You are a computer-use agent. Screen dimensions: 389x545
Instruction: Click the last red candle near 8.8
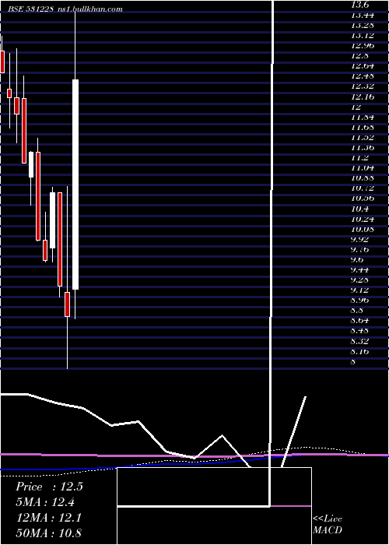(68, 304)
